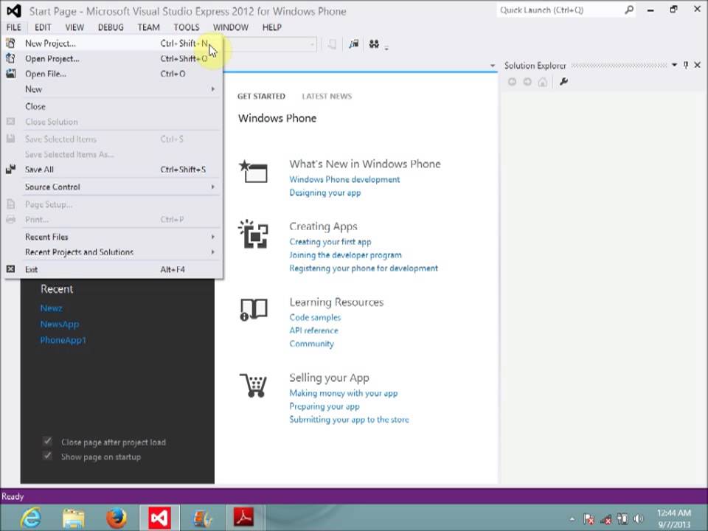This screenshot has height=531, width=708.
Task: Open recent project Newz
Action: (x=52, y=308)
